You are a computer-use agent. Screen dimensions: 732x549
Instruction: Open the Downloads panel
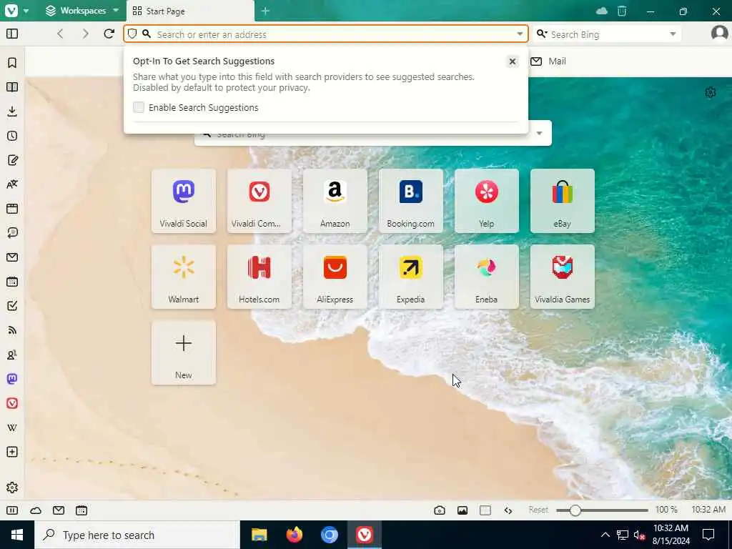pyautogui.click(x=12, y=111)
